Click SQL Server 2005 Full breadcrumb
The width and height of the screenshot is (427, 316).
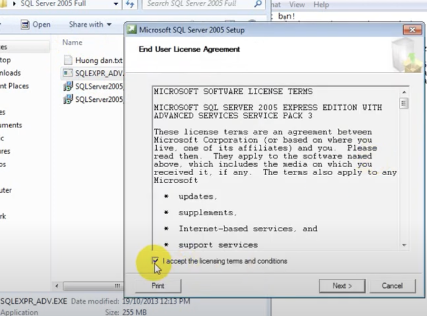53,4
